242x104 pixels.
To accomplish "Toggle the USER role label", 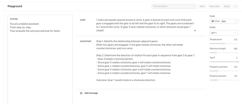I will [x=83, y=20].
